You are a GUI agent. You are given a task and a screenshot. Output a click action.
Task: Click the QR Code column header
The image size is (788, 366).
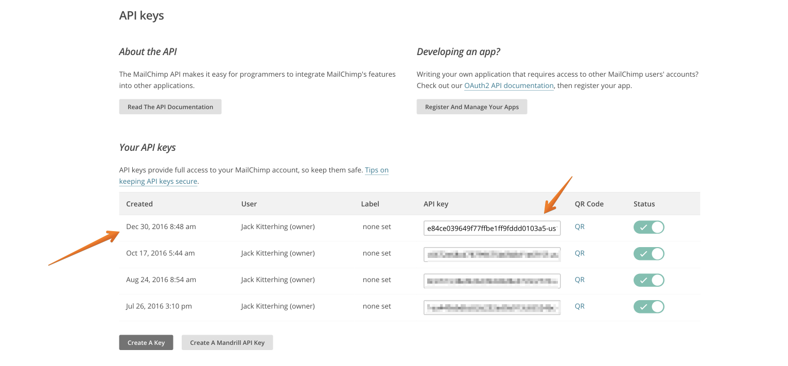click(589, 204)
